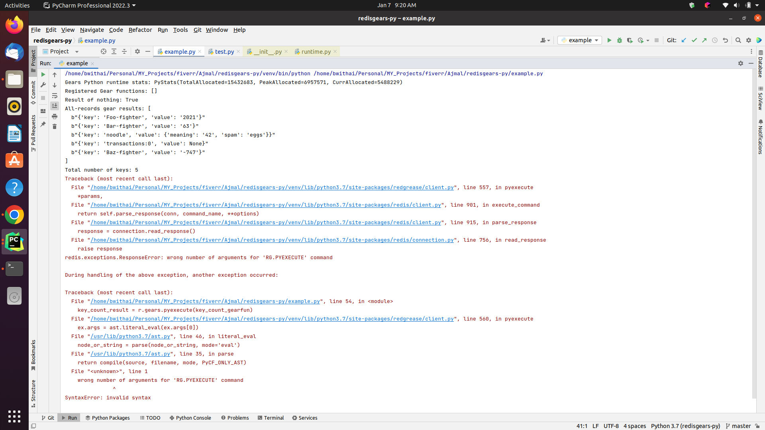Collapse all in the Project panel
Viewport: 765px width, 430px height.
[124, 51]
